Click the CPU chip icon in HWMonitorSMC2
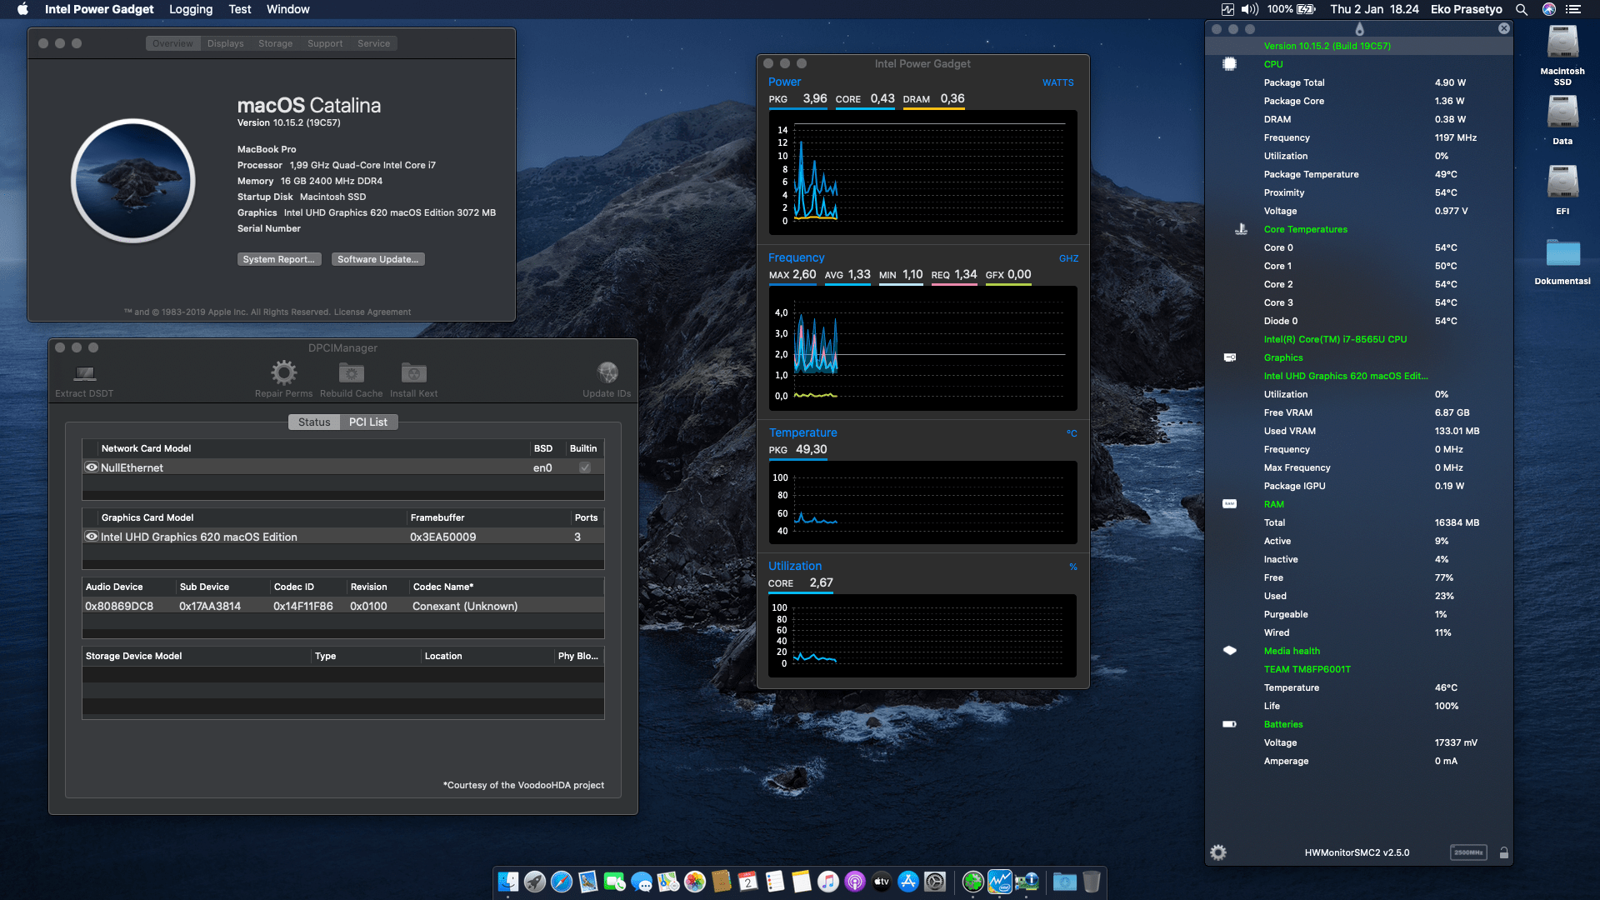The width and height of the screenshot is (1600, 900). coord(1229,64)
